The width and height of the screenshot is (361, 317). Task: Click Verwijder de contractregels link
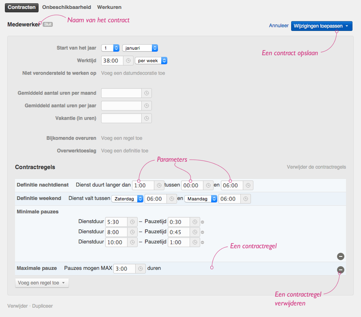[316, 167]
